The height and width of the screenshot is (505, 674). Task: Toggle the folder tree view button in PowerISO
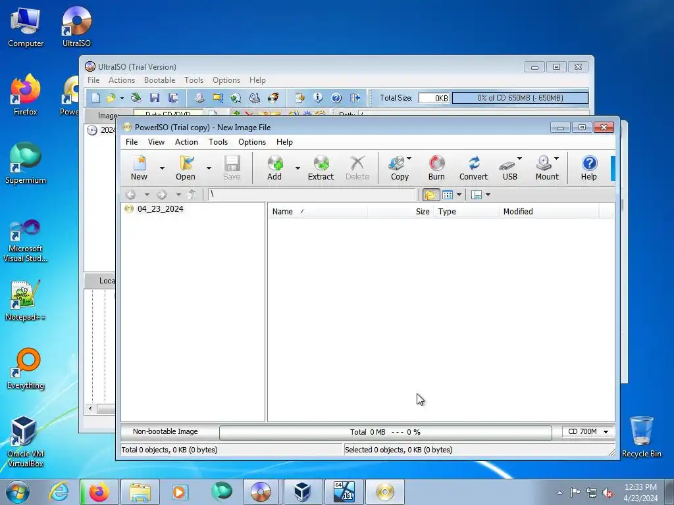430,195
